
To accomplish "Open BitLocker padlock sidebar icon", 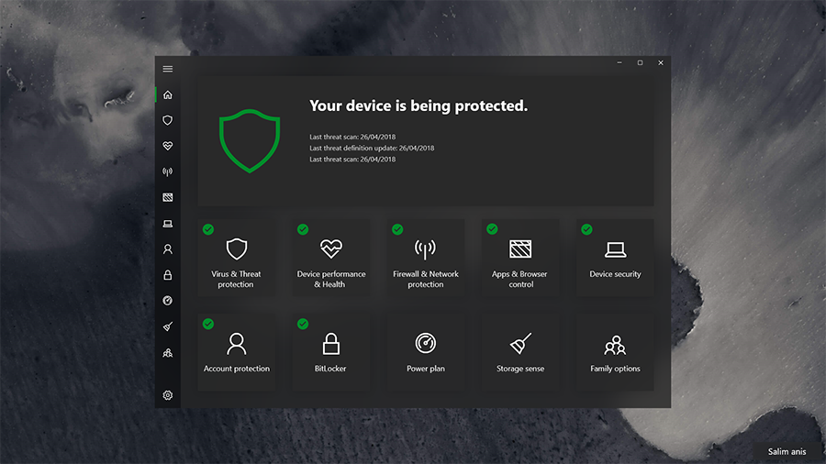I will pyautogui.click(x=168, y=274).
